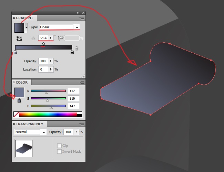Click the gradient slider bar
Screen dimensions: 224x172
pyautogui.click(x=43, y=47)
